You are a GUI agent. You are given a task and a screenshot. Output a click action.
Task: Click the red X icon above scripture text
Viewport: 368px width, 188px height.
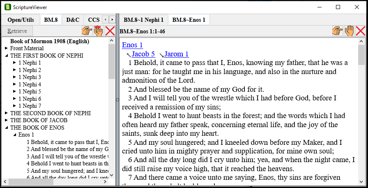click(x=361, y=31)
